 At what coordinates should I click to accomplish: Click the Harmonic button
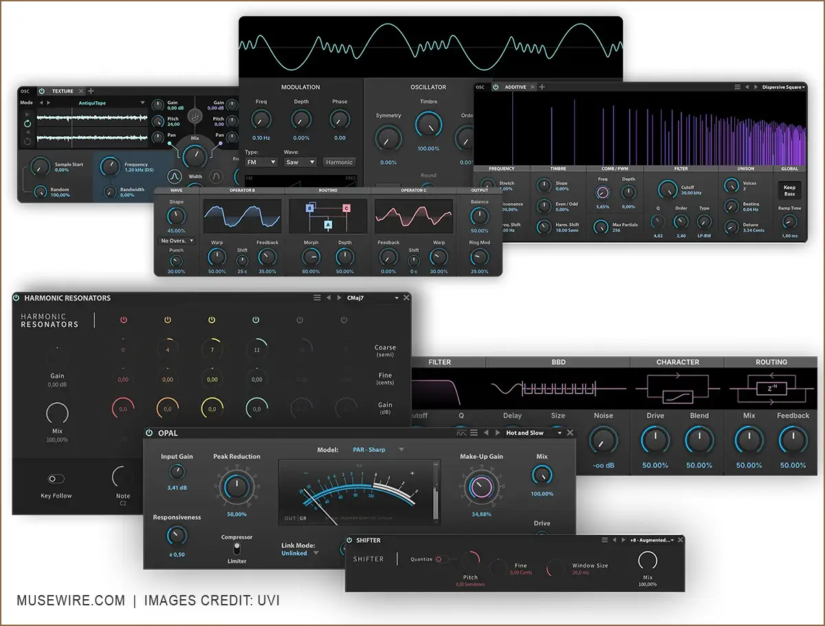point(339,162)
